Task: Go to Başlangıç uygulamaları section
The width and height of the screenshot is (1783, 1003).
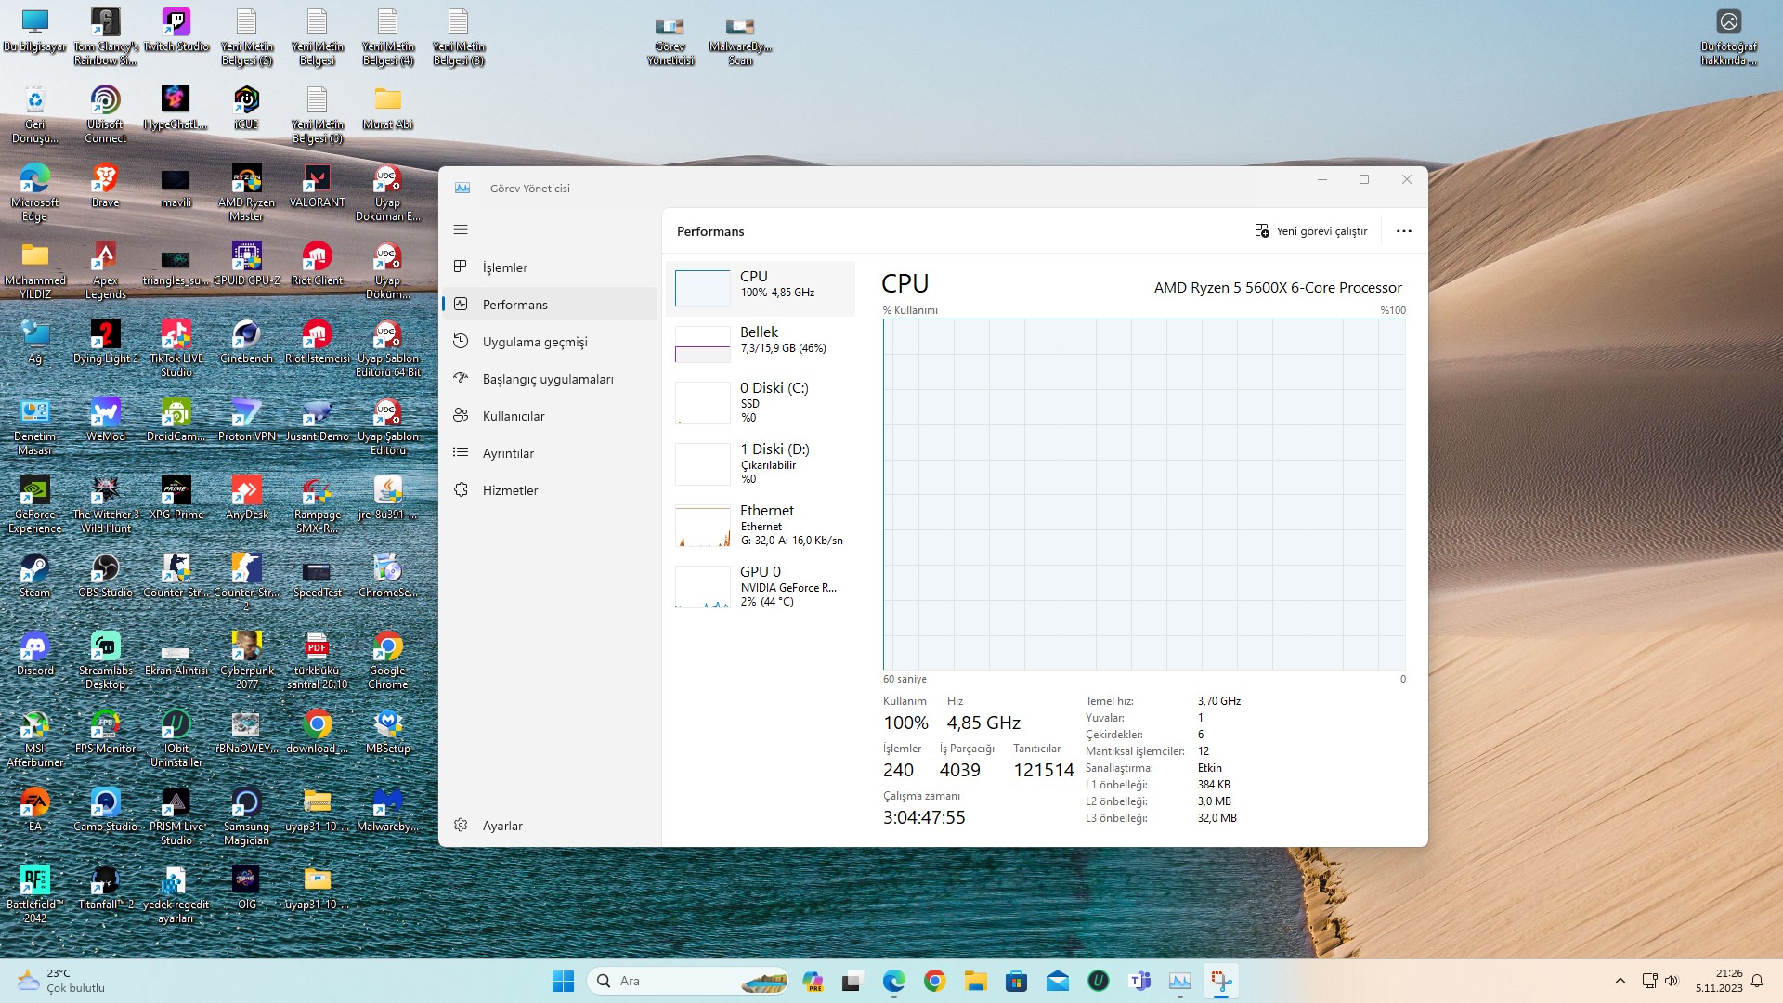Action: click(x=547, y=379)
